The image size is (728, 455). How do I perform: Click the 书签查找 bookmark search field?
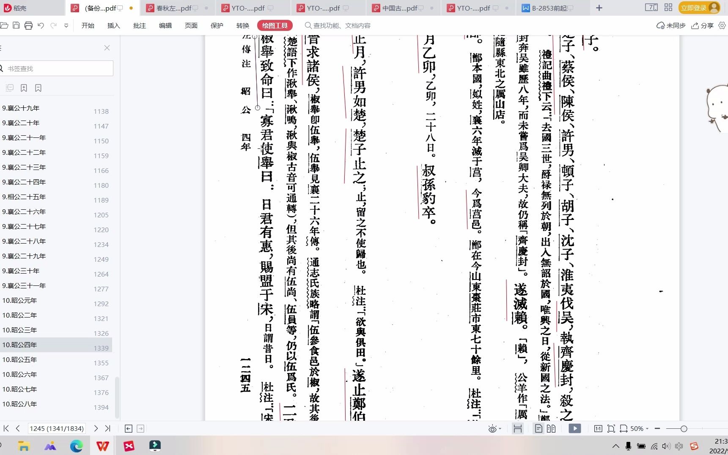point(57,69)
